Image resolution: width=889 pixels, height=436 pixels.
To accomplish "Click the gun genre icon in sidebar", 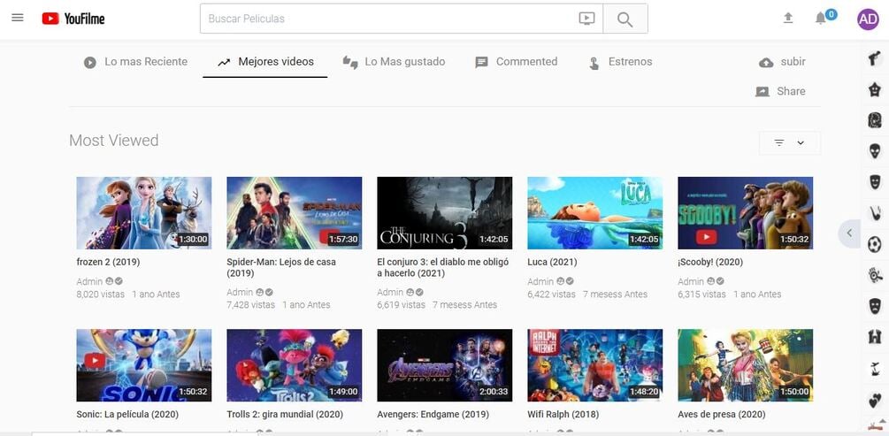I will (875, 57).
